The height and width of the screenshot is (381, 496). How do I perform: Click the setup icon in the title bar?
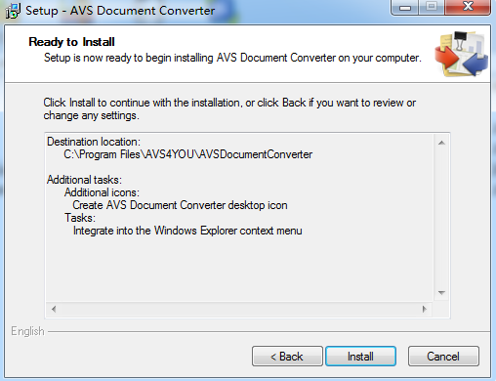pos(13,11)
